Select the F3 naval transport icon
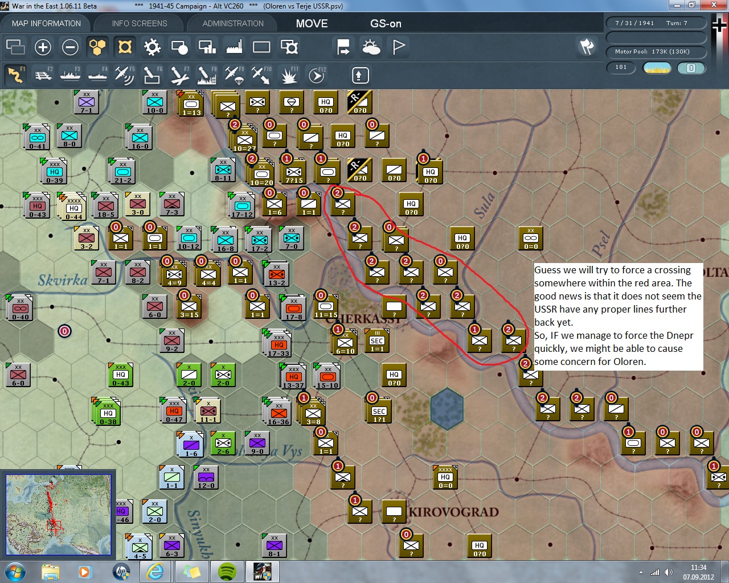This screenshot has width=729, height=583. pyautogui.click(x=71, y=75)
